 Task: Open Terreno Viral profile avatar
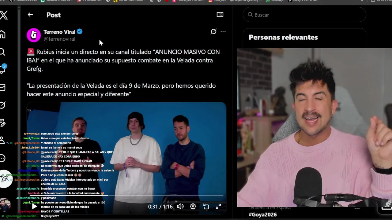pyautogui.click(x=34, y=35)
